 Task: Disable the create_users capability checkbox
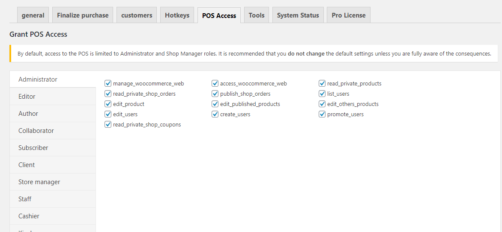(215, 115)
